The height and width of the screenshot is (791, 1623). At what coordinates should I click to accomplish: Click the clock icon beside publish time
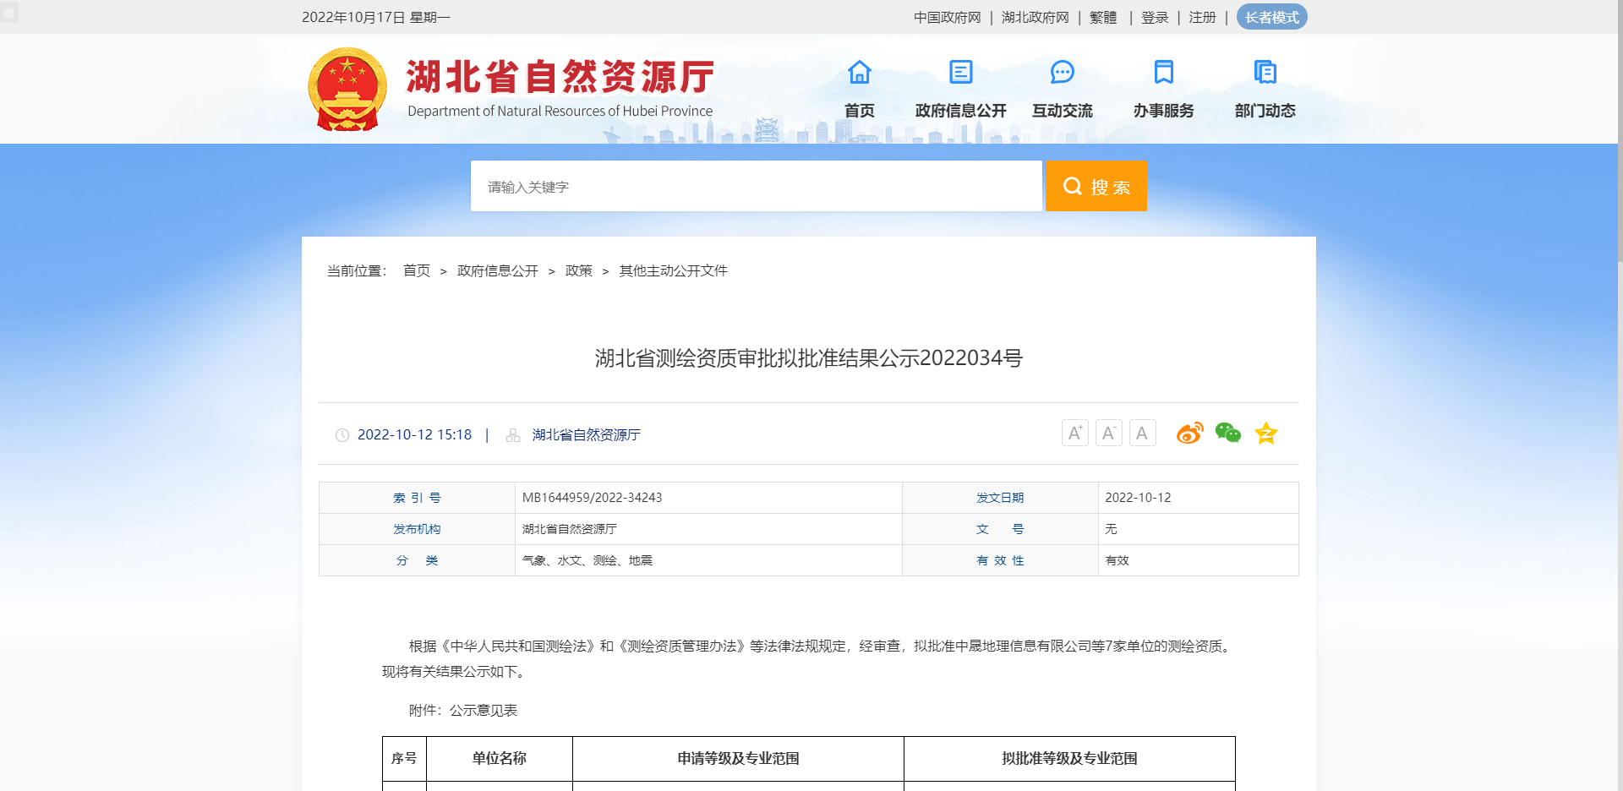pyautogui.click(x=342, y=434)
